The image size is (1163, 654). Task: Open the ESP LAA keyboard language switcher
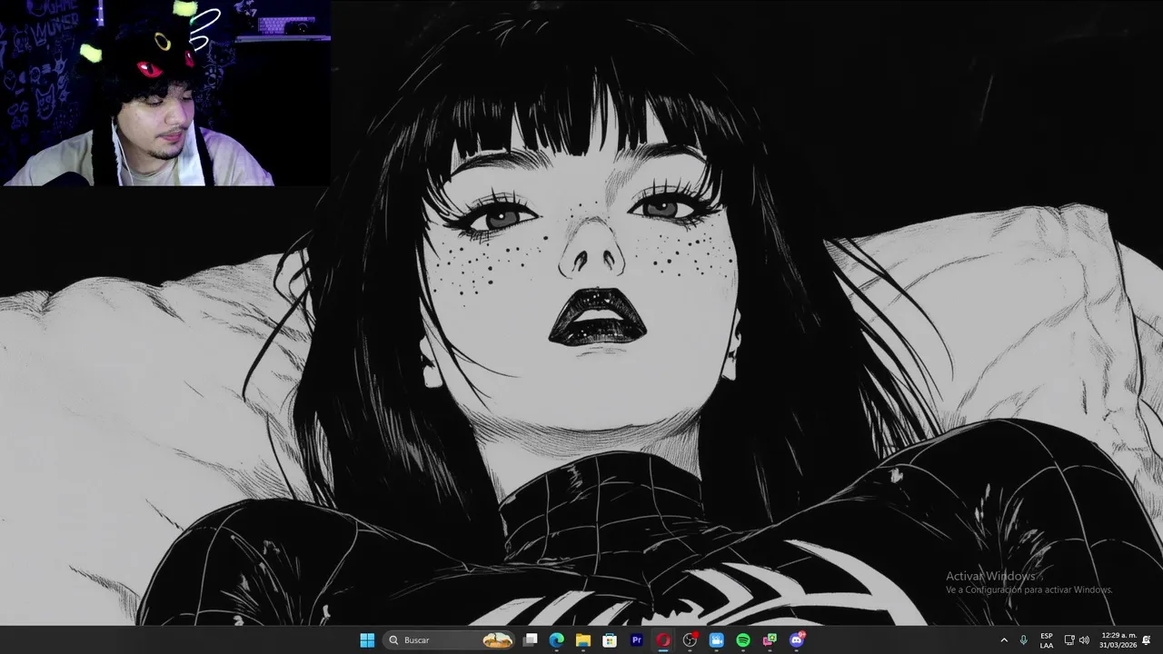coord(1047,640)
